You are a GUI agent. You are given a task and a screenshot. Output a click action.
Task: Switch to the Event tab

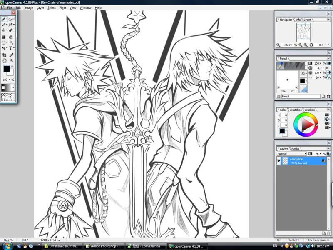coord(307,20)
